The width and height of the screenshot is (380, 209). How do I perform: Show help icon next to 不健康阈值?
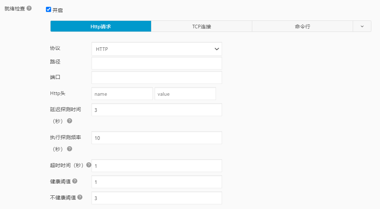coord(80,197)
